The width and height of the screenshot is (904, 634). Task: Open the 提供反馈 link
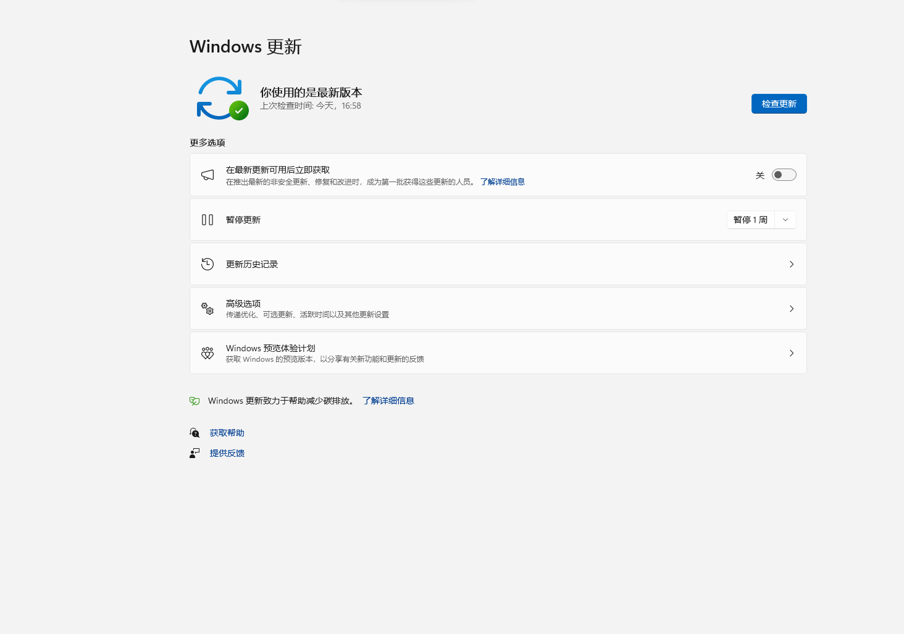(x=227, y=453)
